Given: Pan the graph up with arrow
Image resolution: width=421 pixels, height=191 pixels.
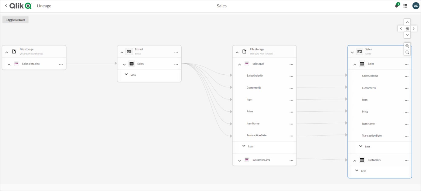Looking at the screenshot, I should pyautogui.click(x=407, y=22).
